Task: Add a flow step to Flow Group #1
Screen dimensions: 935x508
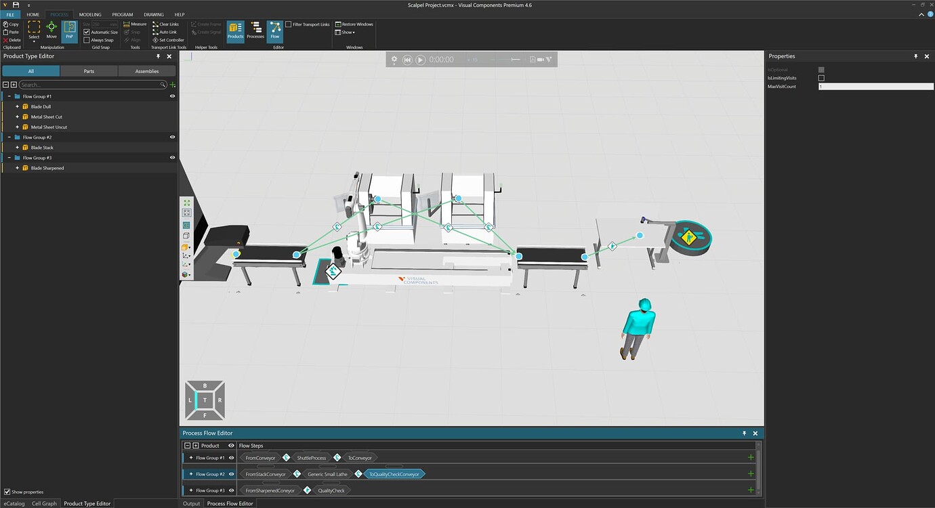Action: (750, 457)
